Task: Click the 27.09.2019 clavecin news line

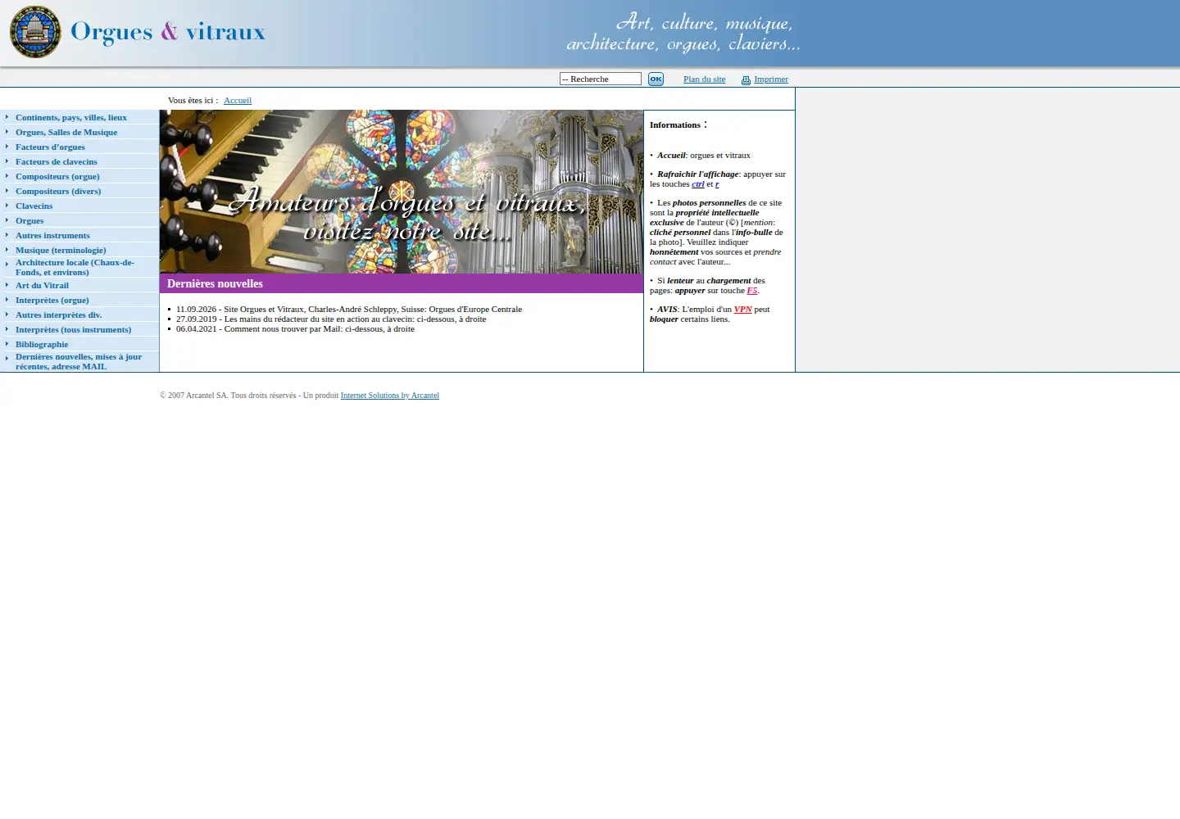Action: click(x=331, y=319)
